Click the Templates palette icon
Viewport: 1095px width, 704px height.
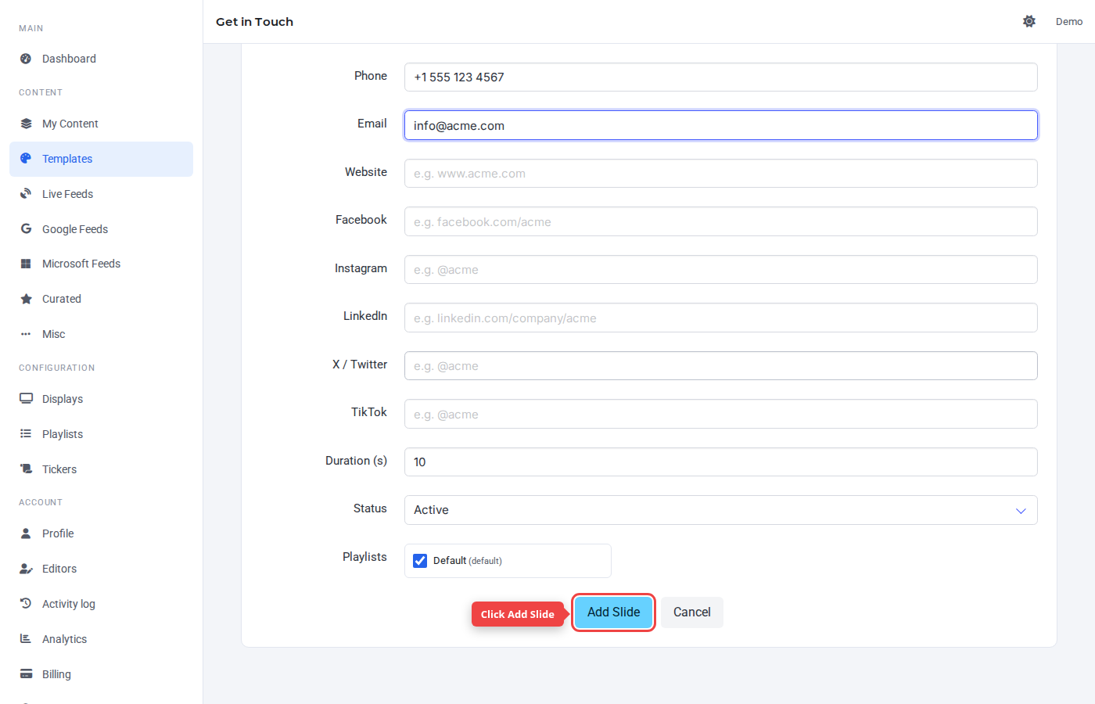tap(26, 159)
